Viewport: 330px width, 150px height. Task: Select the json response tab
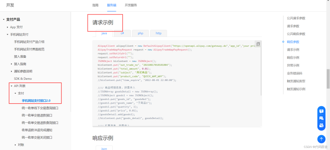point(104,148)
